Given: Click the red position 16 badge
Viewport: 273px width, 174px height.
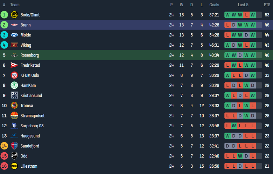Looking at the screenshot, I should click(x=4, y=166).
